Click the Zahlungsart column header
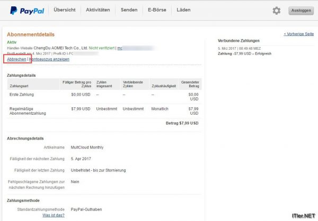Image resolution: width=318 pixels, height=221 pixels. tap(19, 86)
